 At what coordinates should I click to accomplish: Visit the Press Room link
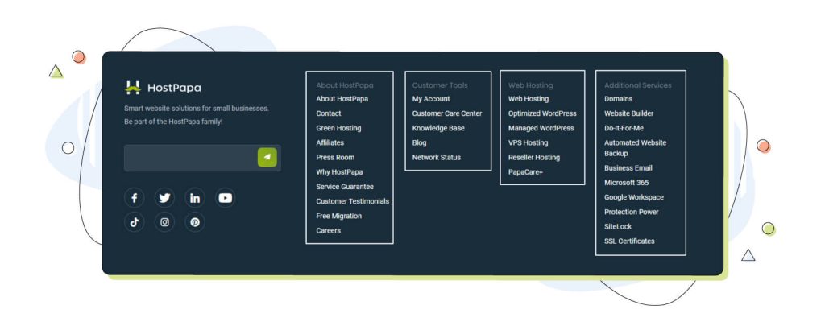pyautogui.click(x=335, y=158)
